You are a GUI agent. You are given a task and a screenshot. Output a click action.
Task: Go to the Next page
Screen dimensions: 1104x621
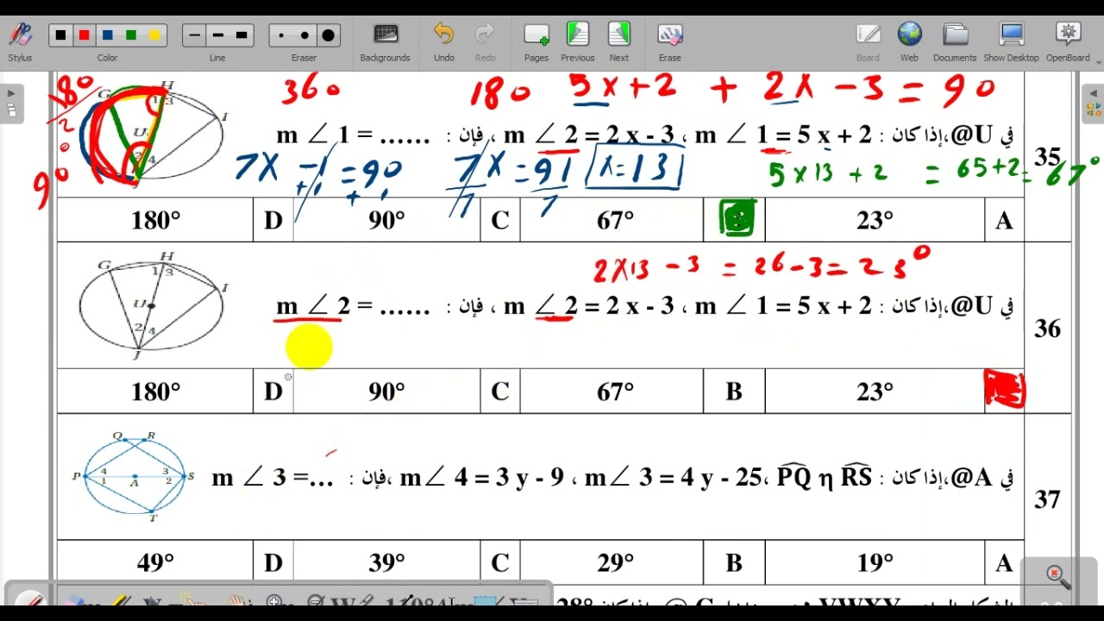click(619, 41)
